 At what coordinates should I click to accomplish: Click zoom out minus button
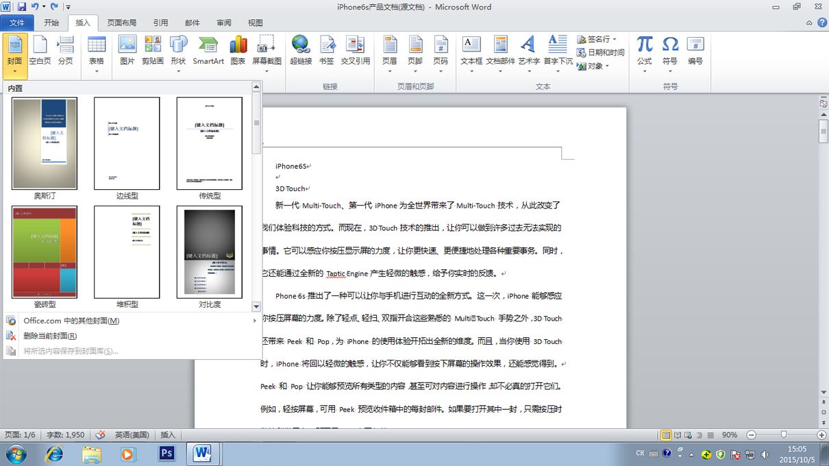pyautogui.click(x=751, y=435)
